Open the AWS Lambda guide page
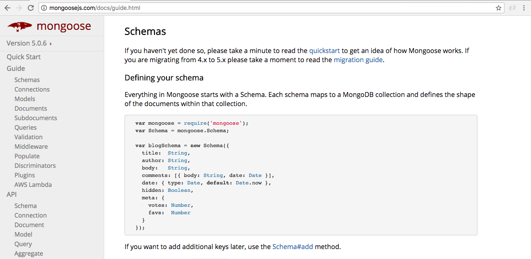The image size is (531, 259). tap(33, 185)
